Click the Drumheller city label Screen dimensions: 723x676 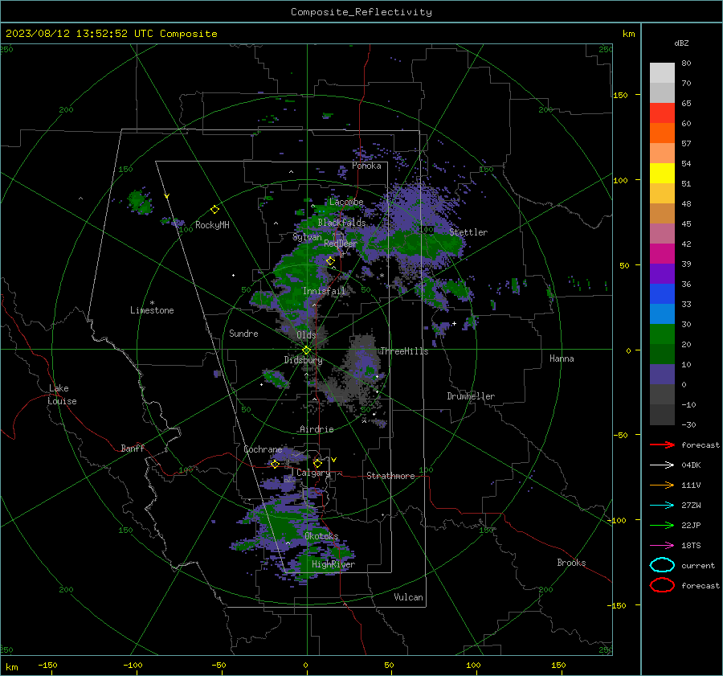pyautogui.click(x=471, y=396)
